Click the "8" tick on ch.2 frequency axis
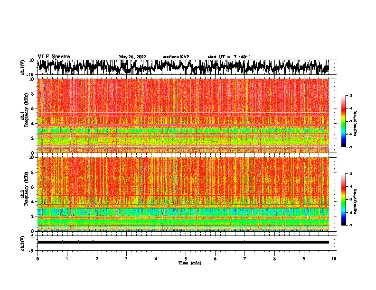 tap(33, 172)
